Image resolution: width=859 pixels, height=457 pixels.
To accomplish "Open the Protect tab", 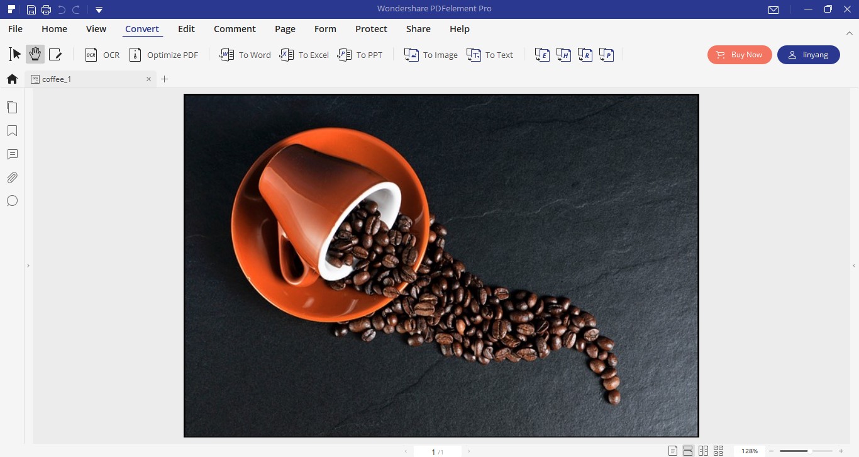I will point(371,29).
